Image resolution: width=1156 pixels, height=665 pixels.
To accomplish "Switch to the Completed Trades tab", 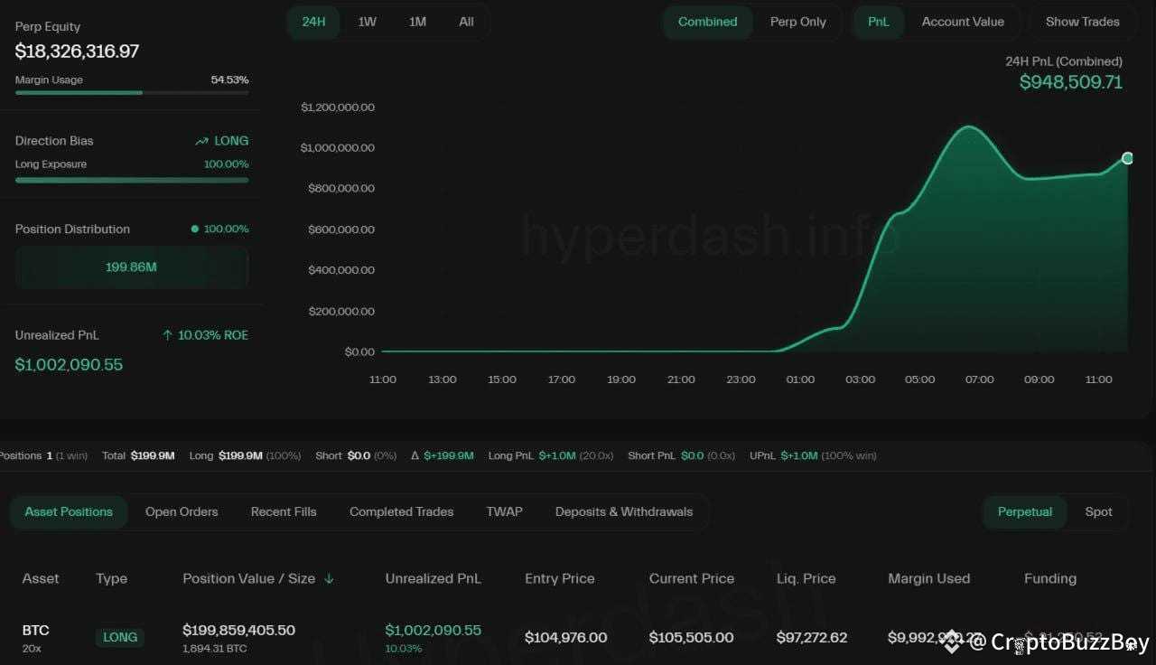I will tap(401, 511).
